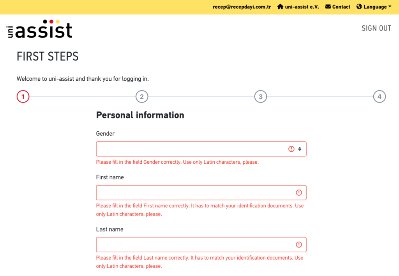Focus the Last name text field
The height and width of the screenshot is (276, 399).
pos(195,245)
